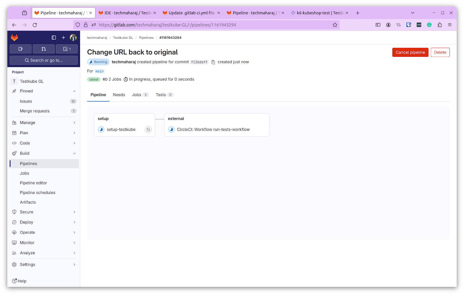Open the list all tabs dropdown
The image size is (464, 295).
[x=413, y=13]
